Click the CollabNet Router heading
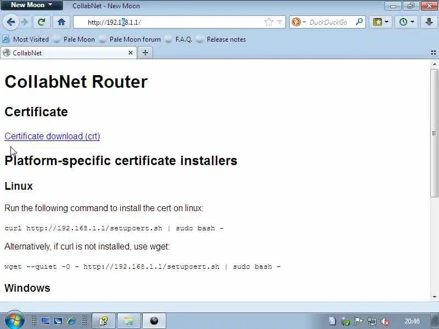Screen dimensions: 439x329 pos(76,82)
